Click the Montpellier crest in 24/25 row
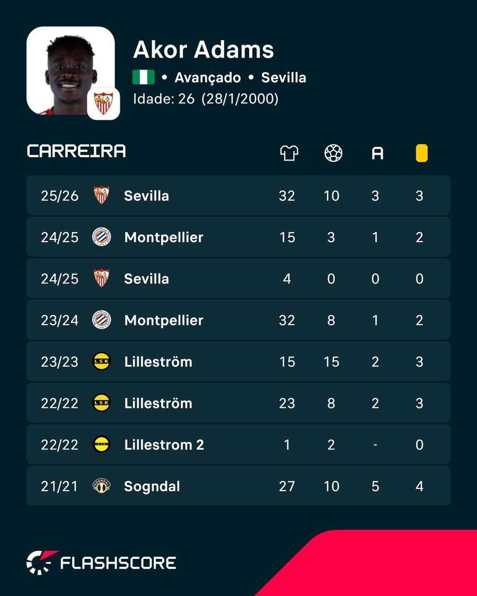Viewport: 477px width, 596px height. [102, 237]
